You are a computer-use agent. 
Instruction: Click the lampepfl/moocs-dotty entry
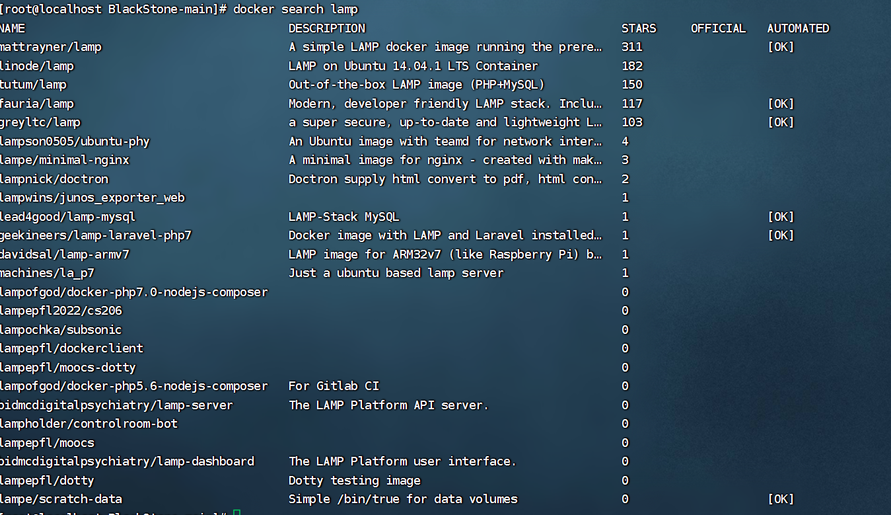(68, 368)
